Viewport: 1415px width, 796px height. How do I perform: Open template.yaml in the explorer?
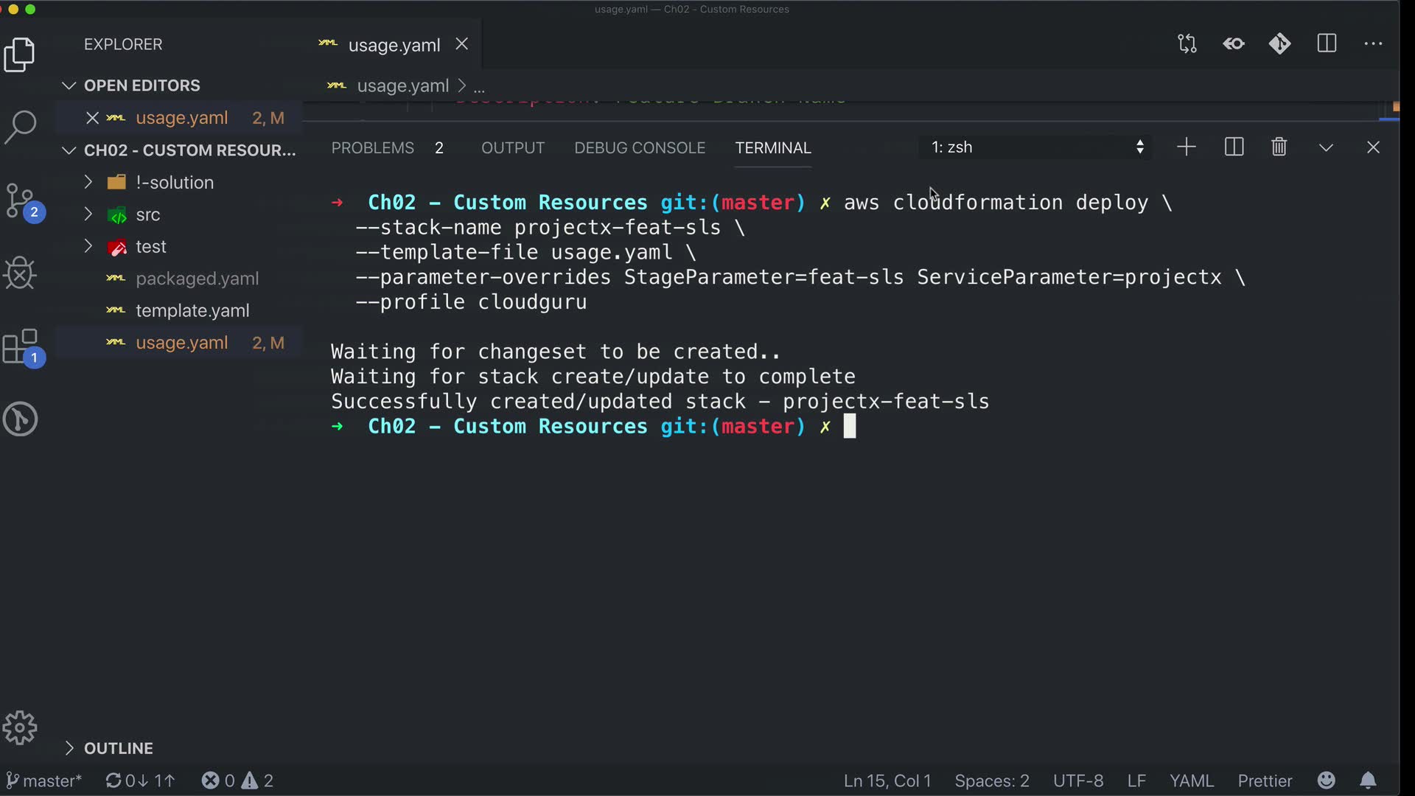192,310
